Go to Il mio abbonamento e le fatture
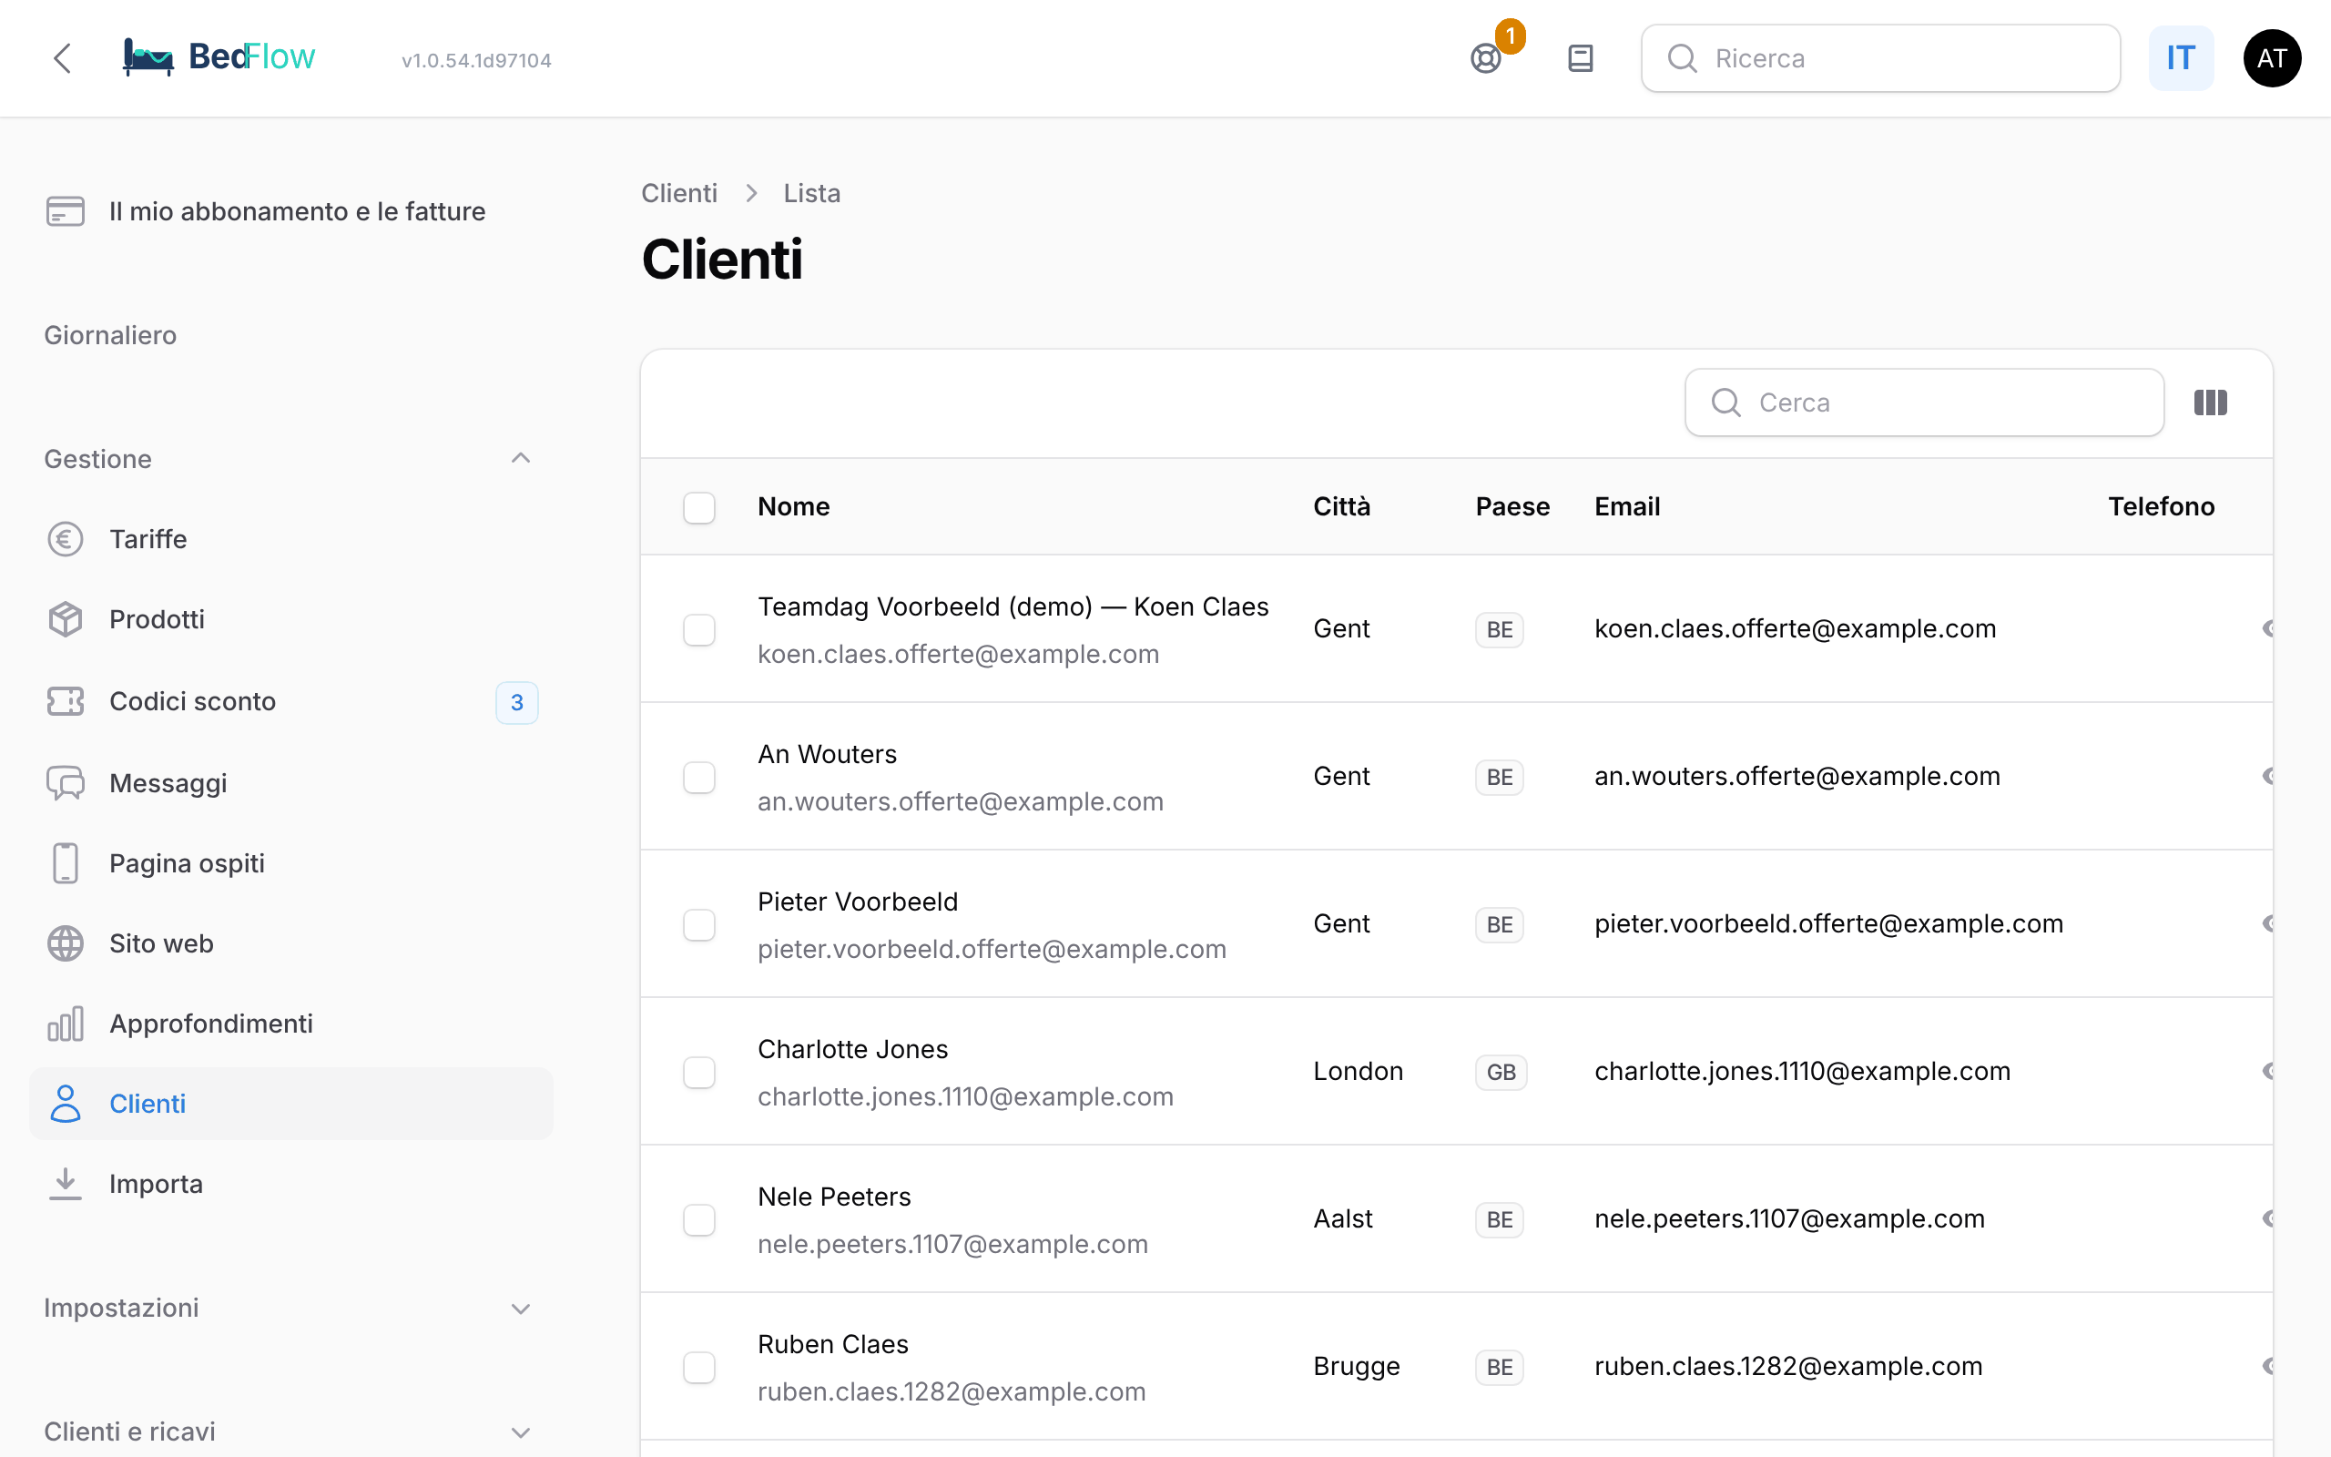2331x1457 pixels. [x=290, y=211]
